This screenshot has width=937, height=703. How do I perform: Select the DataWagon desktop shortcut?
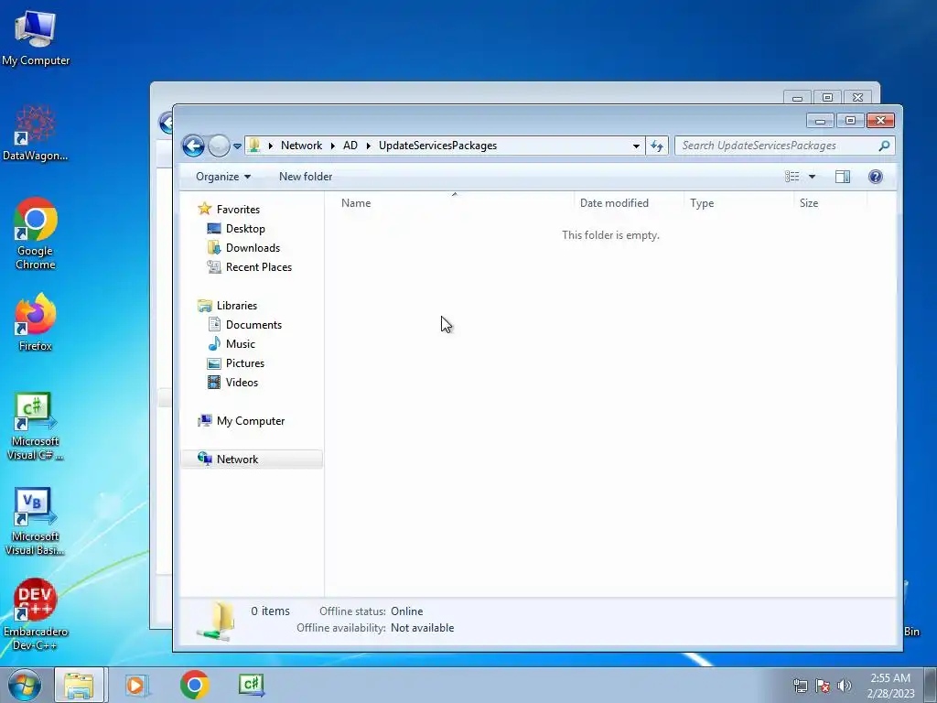(x=36, y=134)
